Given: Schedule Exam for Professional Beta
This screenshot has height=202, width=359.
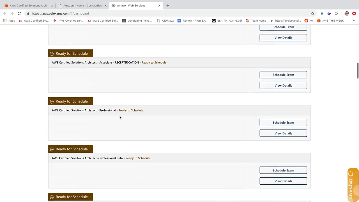Looking at the screenshot, I should pos(283,170).
